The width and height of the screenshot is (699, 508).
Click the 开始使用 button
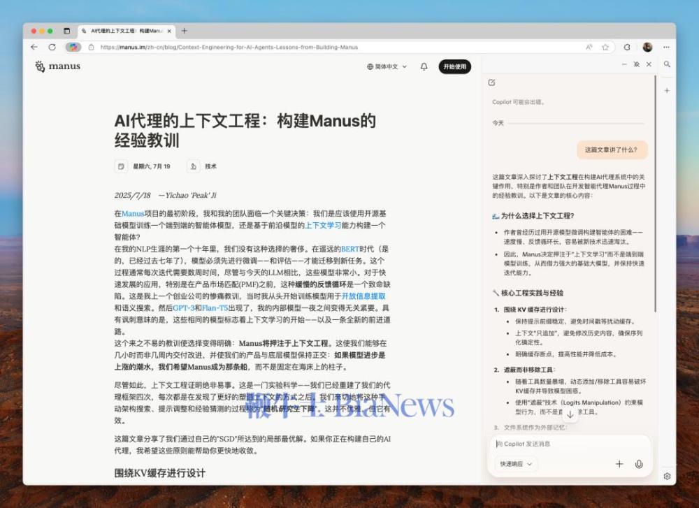pyautogui.click(x=455, y=66)
